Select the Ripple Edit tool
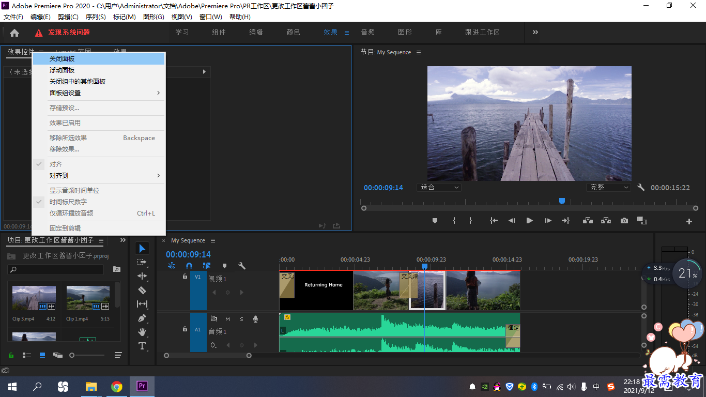This screenshot has height=397, width=706. [142, 276]
